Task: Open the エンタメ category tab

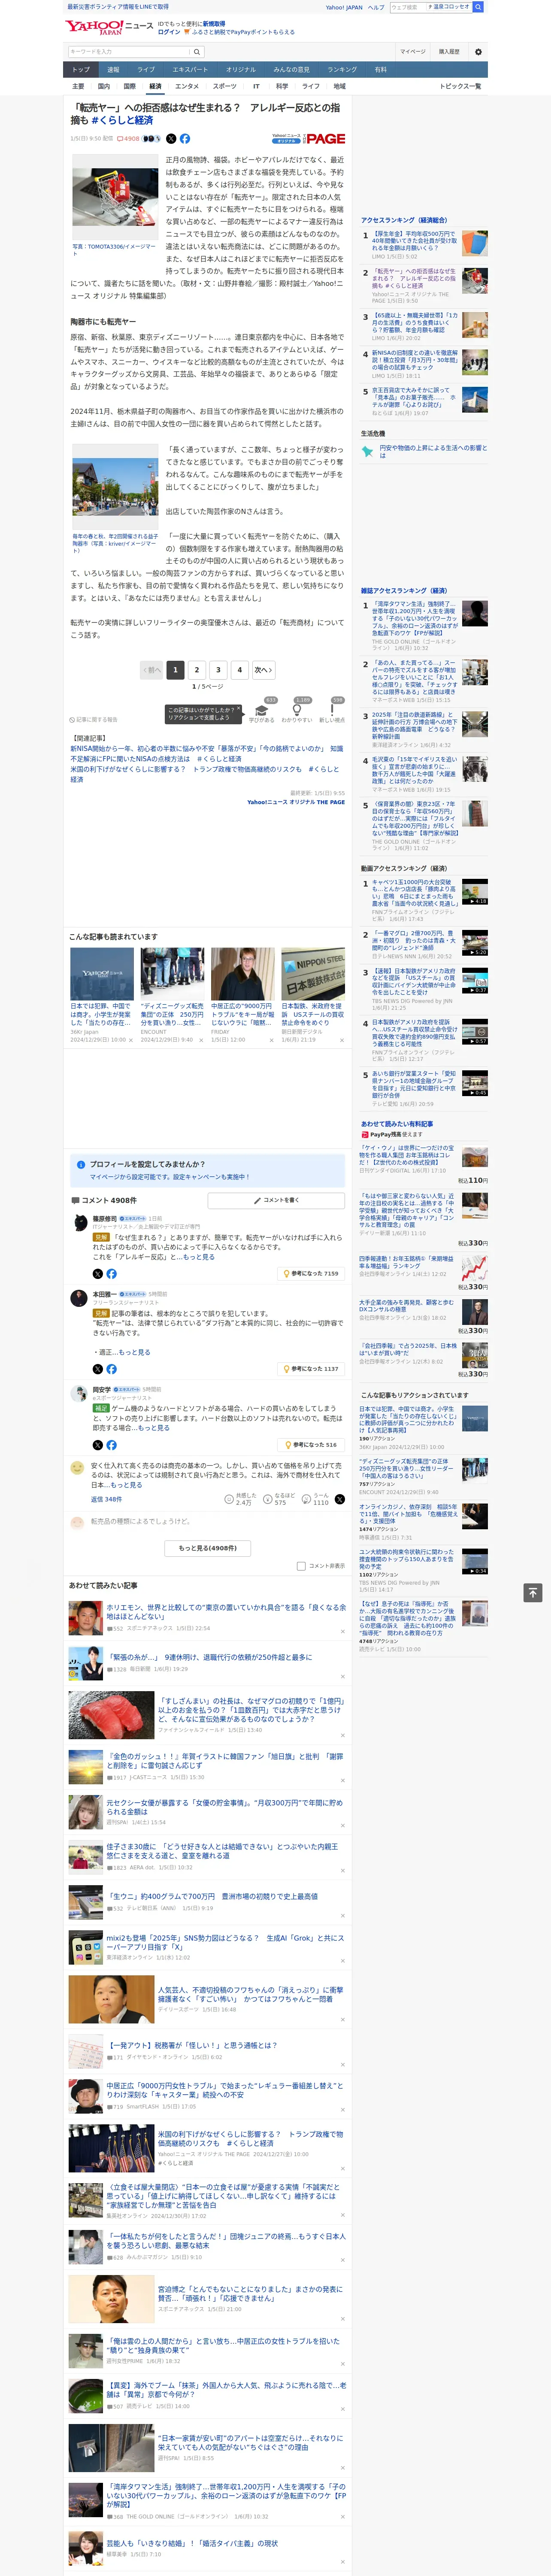Action: (187, 86)
